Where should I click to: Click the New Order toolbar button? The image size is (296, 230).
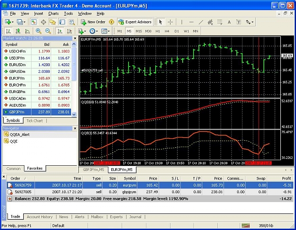point(93,22)
